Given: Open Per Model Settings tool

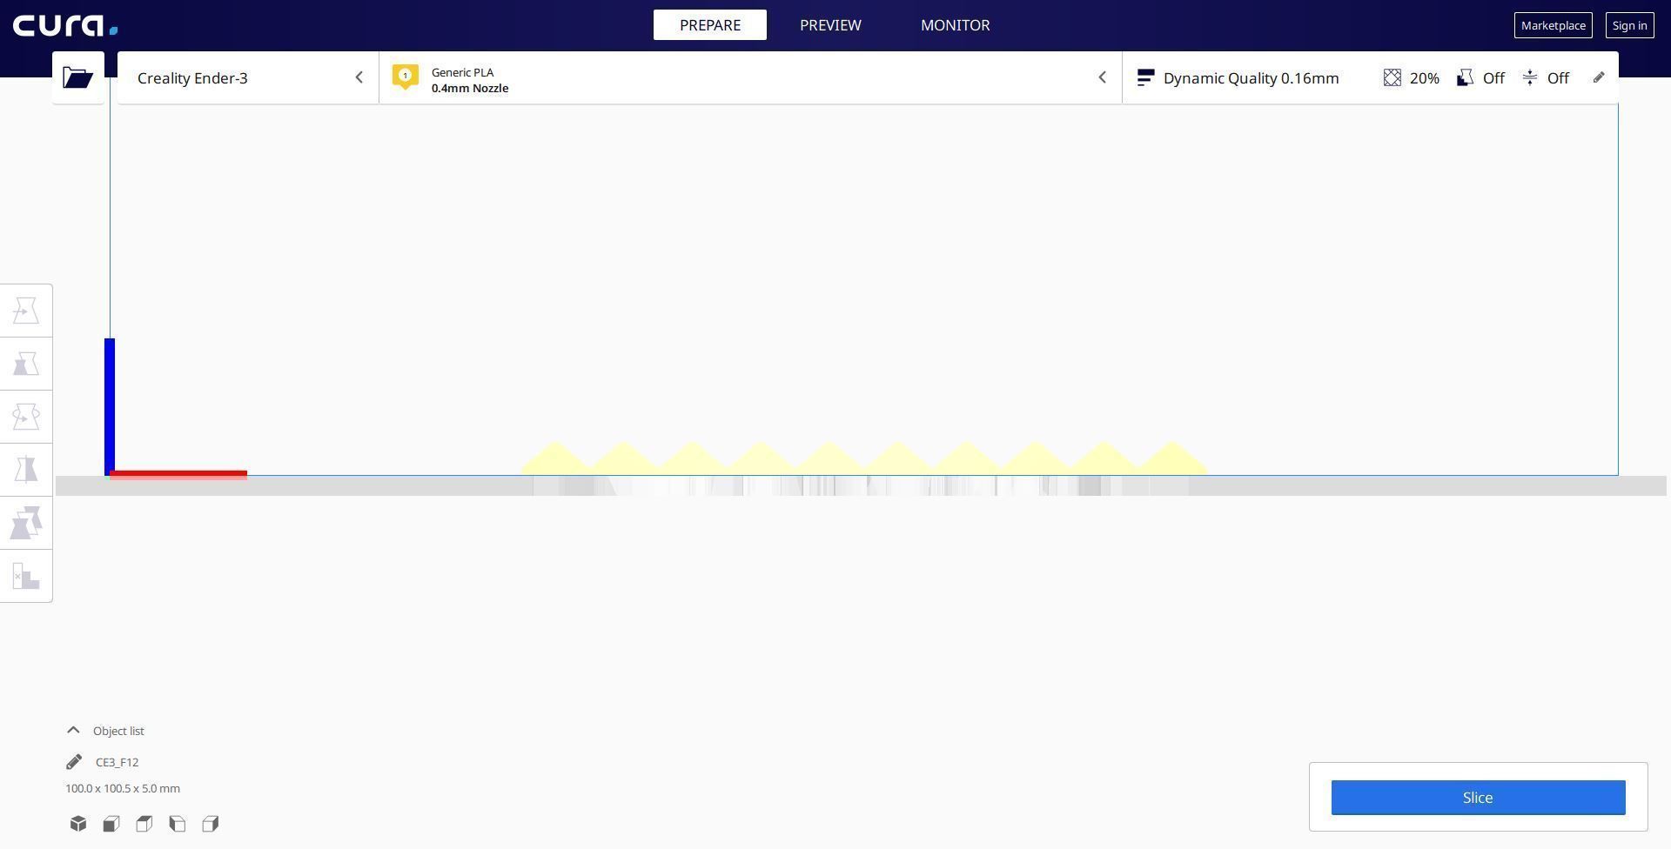Looking at the screenshot, I should [26, 523].
